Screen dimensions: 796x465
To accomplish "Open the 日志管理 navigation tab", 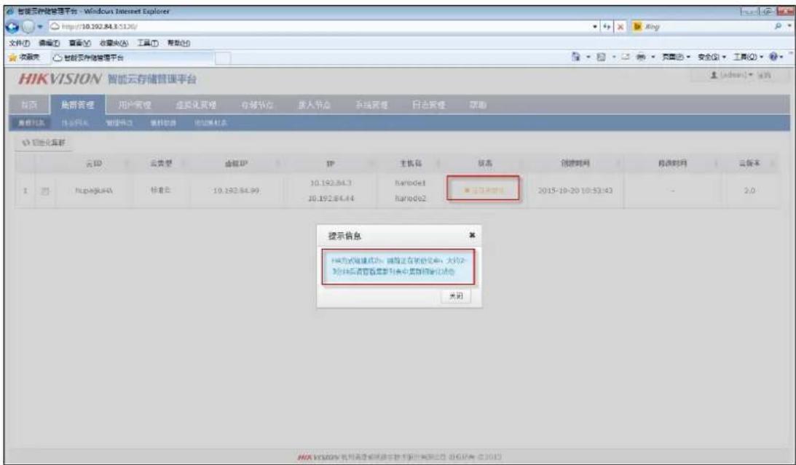I will pos(429,105).
